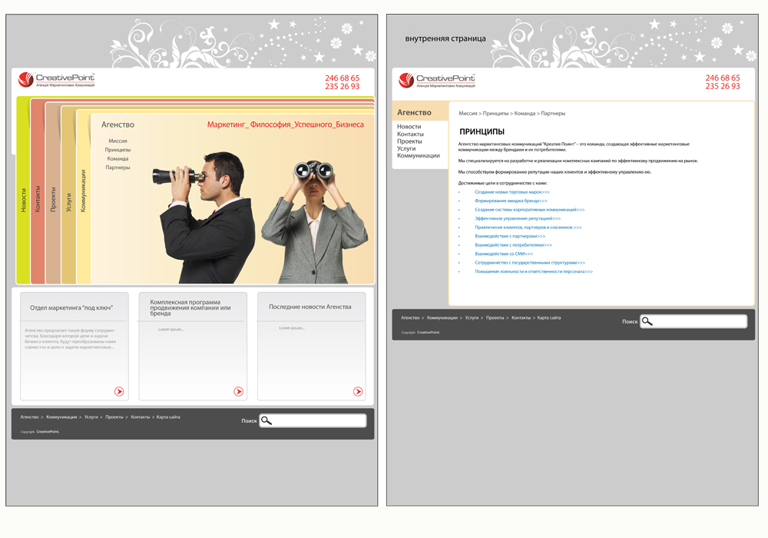Click 'Контакты' in the right page footer

pyautogui.click(x=521, y=318)
